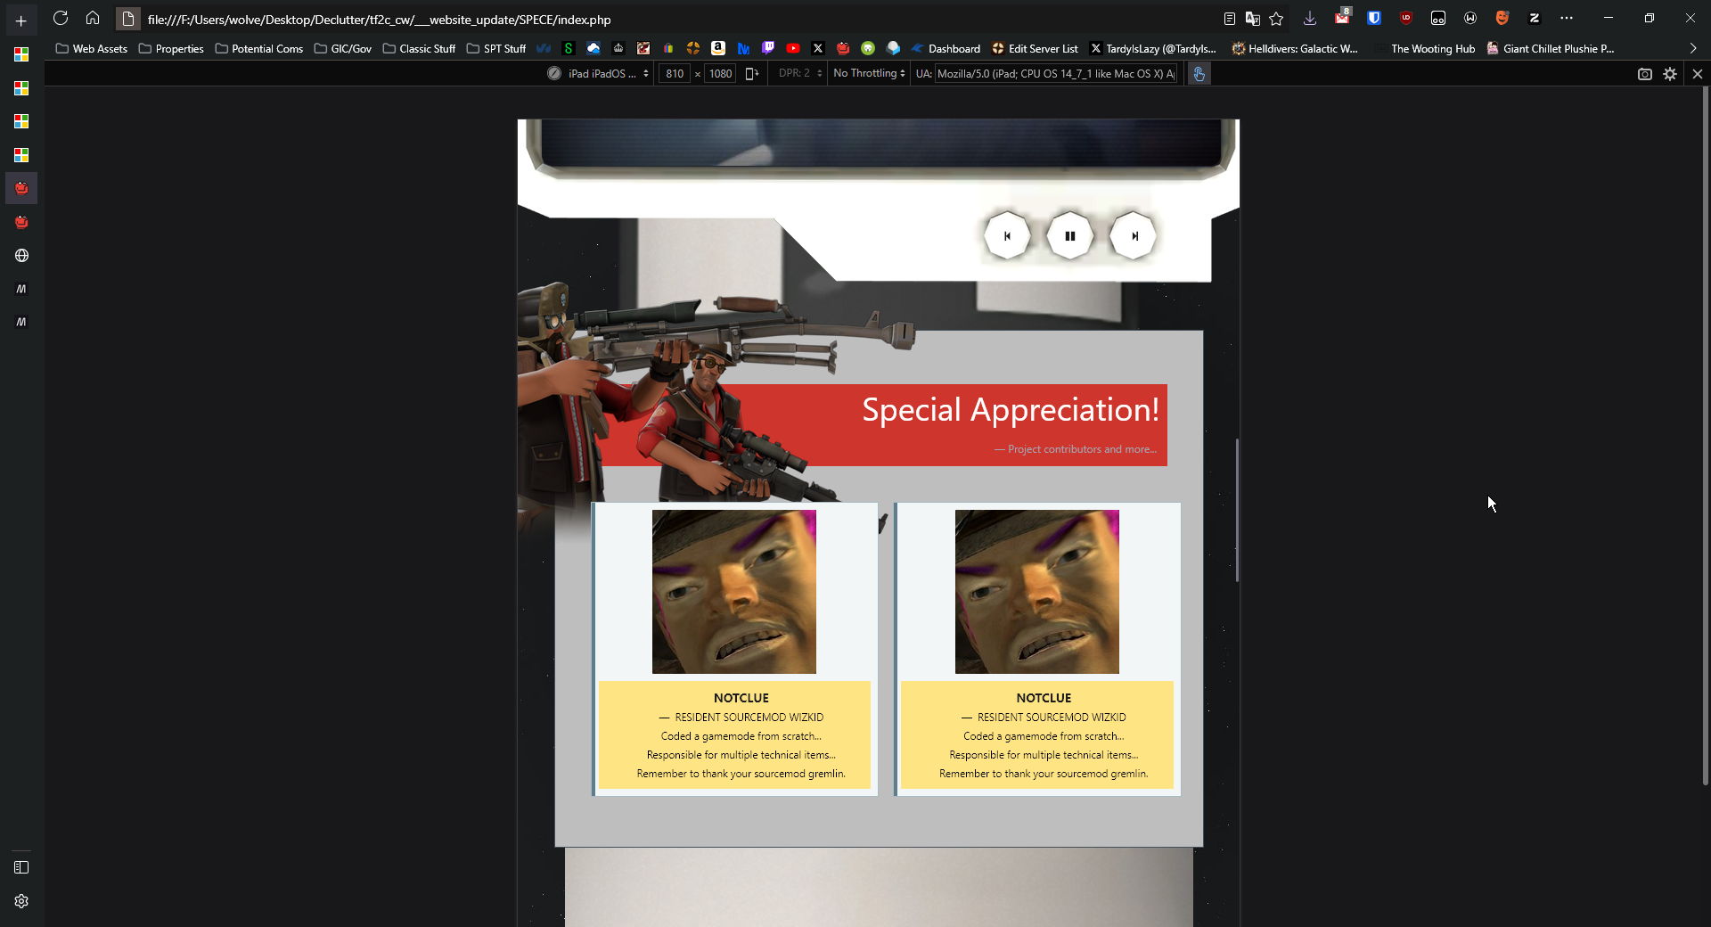Open the No Throttling dropdown
The height and width of the screenshot is (927, 1711).
pos(869,73)
